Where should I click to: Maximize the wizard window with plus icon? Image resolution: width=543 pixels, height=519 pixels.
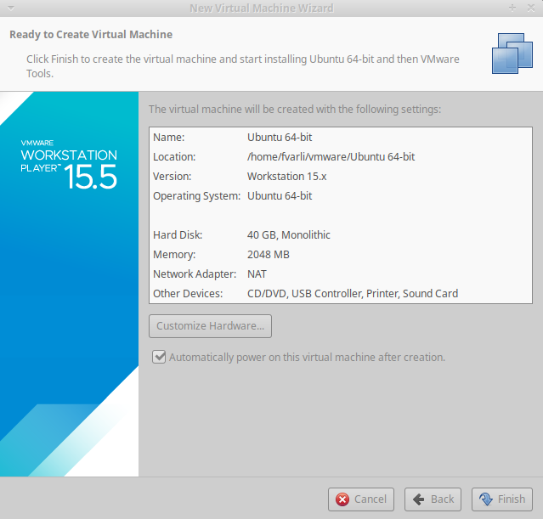point(512,8)
